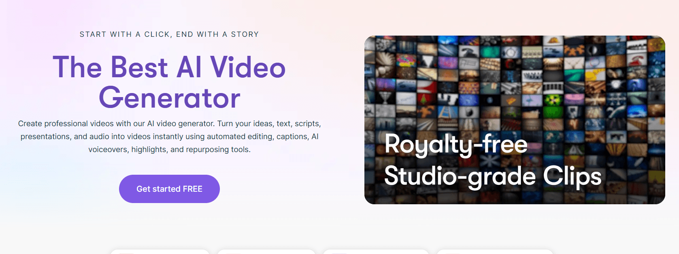679x254 pixels.
Task: Open the fourth feature card at page bottom
Action: (x=495, y=252)
